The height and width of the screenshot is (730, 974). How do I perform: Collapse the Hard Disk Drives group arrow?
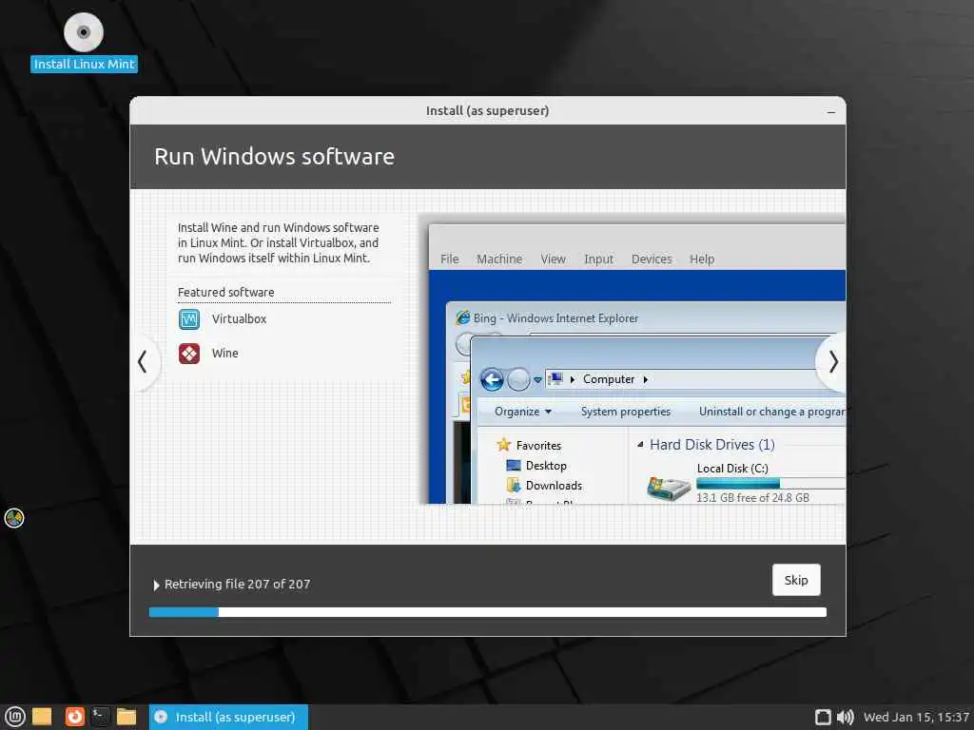point(640,445)
